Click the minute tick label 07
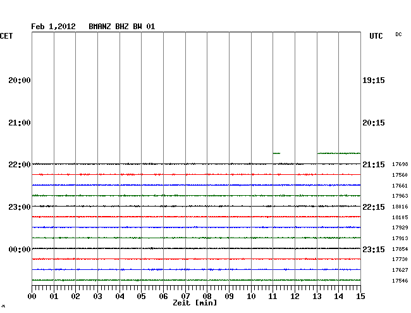411x313 pixels. point(185,297)
